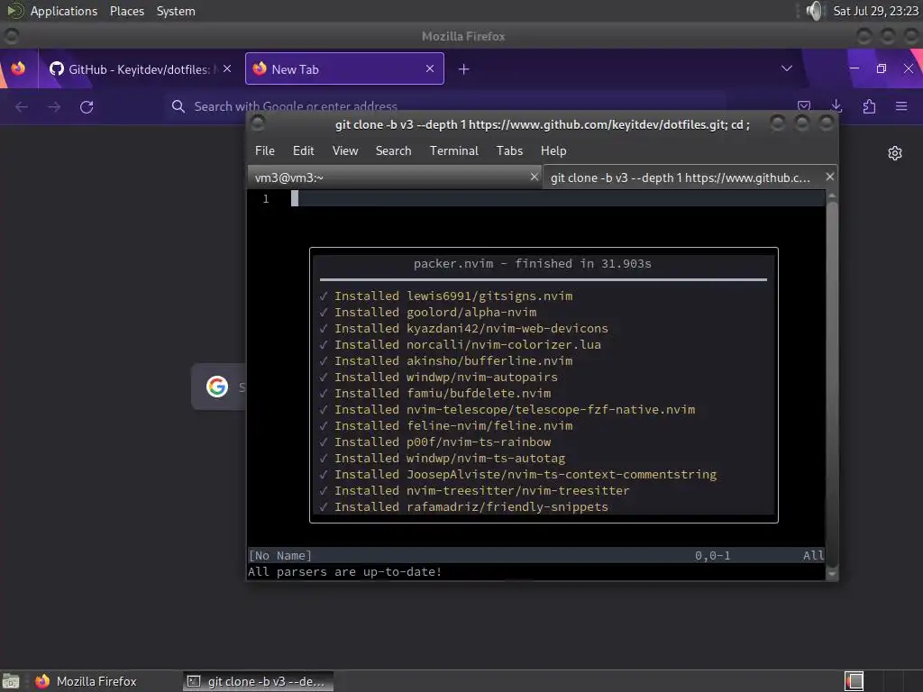Click 'Installed windwp/nvim-ts-autotag' line
Viewport: 923px width, 692px height.
coord(442,458)
